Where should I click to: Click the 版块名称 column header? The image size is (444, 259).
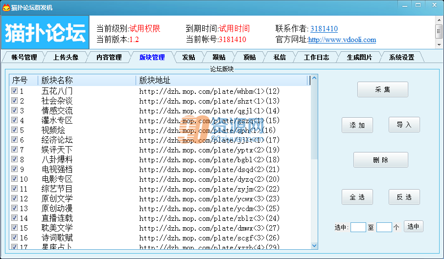[x=87, y=80]
